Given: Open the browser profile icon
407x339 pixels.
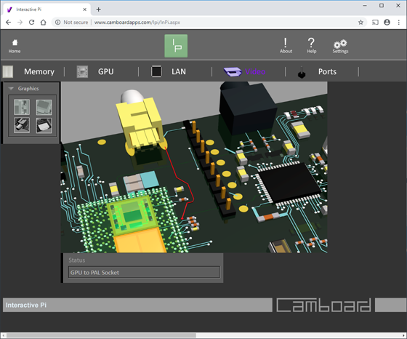Looking at the screenshot, I should click(x=387, y=23).
